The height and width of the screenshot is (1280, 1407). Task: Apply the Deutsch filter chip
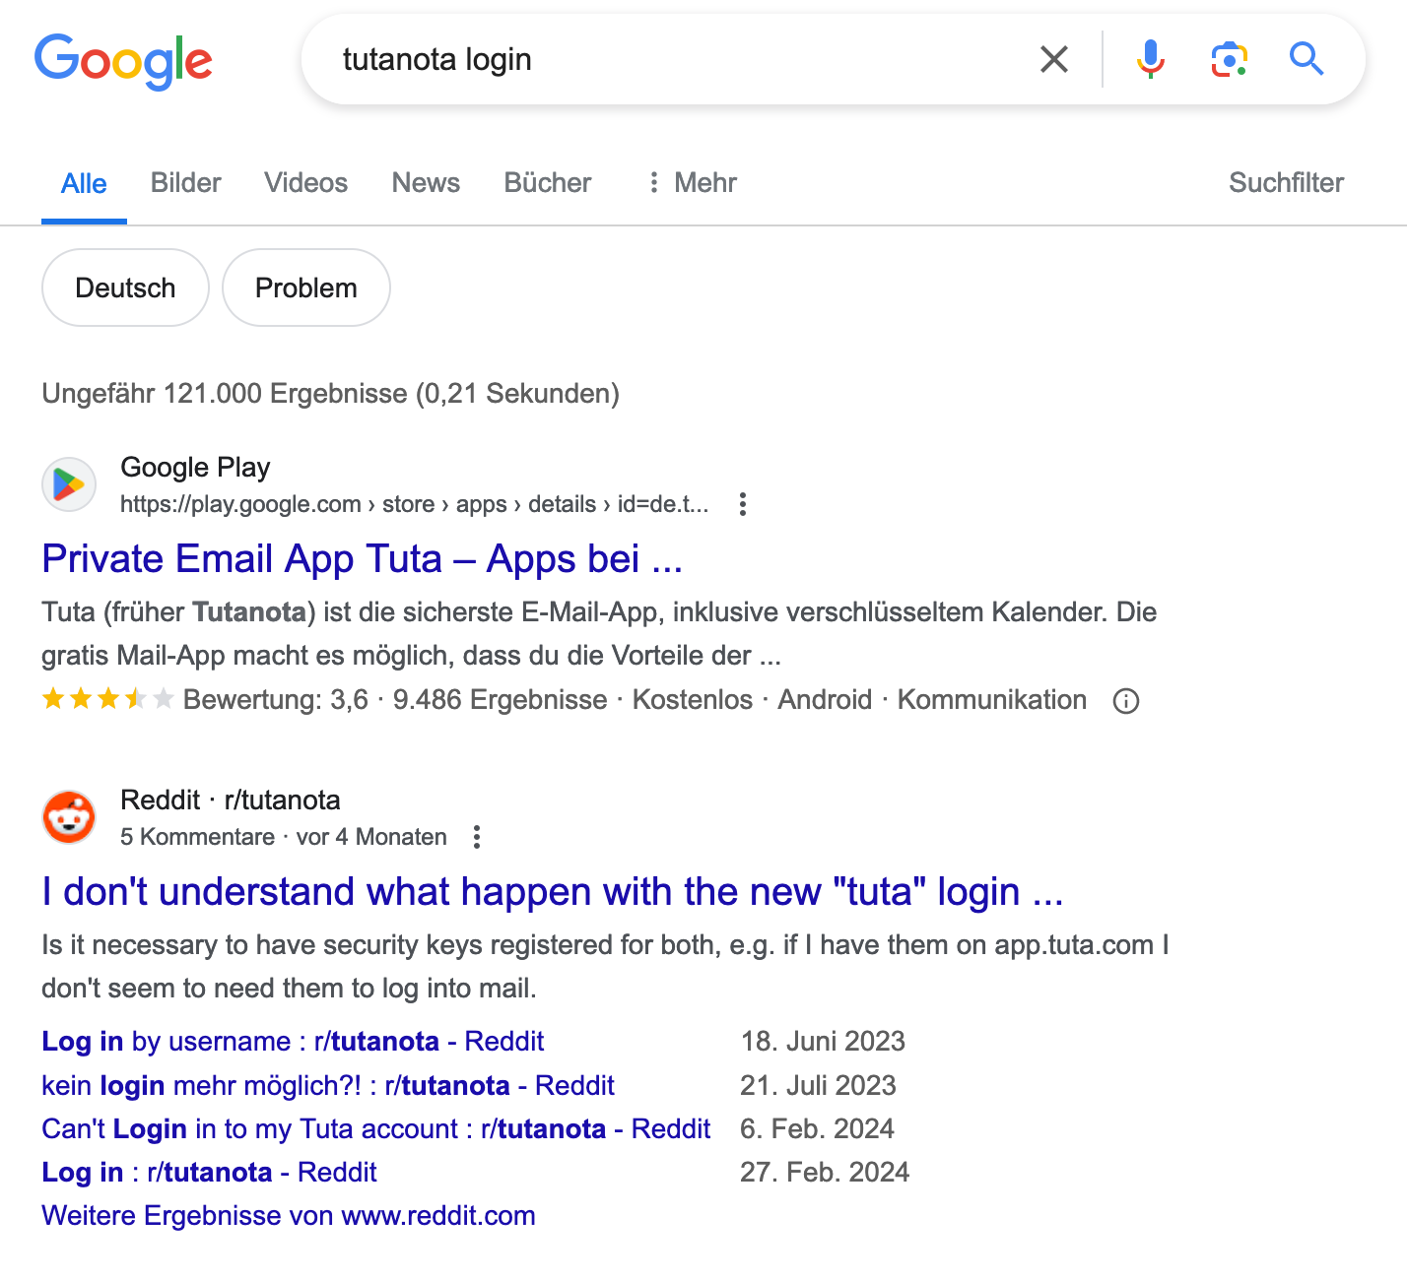click(125, 288)
